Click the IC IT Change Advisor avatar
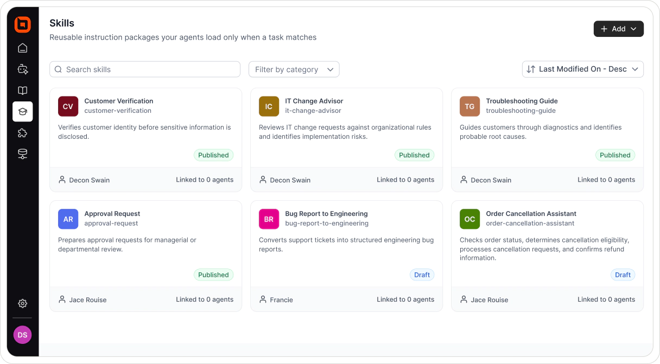Screen dimensions: 660x364 pyautogui.click(x=269, y=106)
